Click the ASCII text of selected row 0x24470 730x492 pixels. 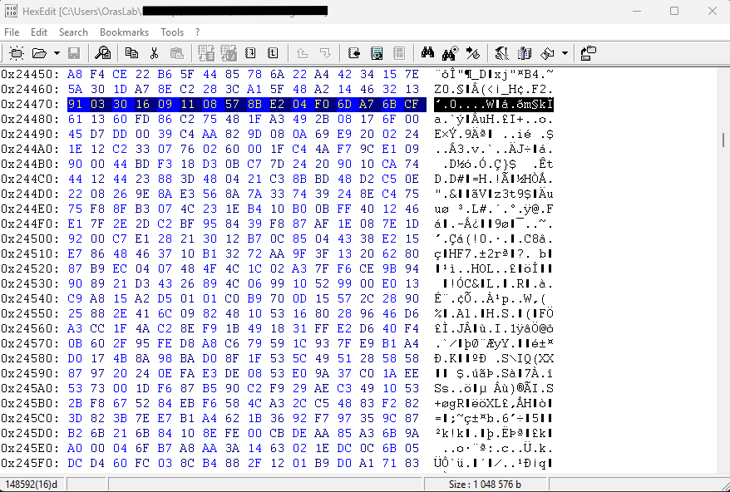click(494, 104)
